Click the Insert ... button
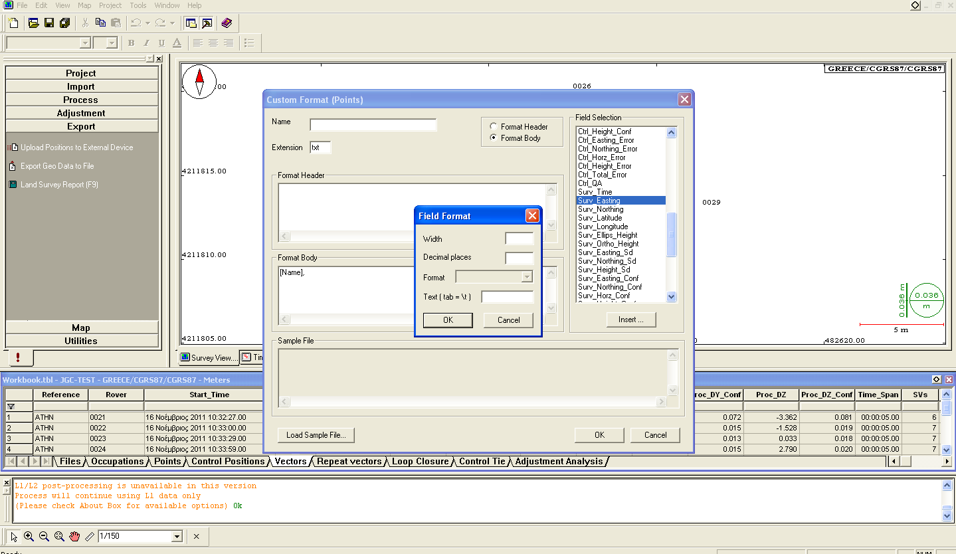The height and width of the screenshot is (554, 956). point(631,320)
